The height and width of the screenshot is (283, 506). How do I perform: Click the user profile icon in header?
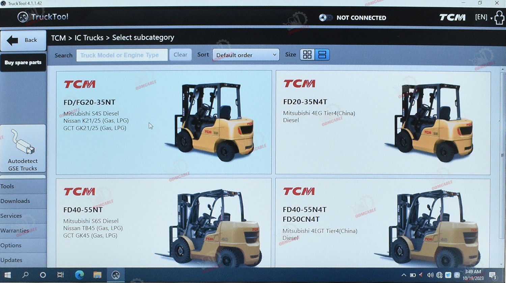click(499, 17)
